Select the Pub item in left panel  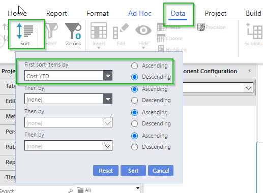click(x=8, y=147)
